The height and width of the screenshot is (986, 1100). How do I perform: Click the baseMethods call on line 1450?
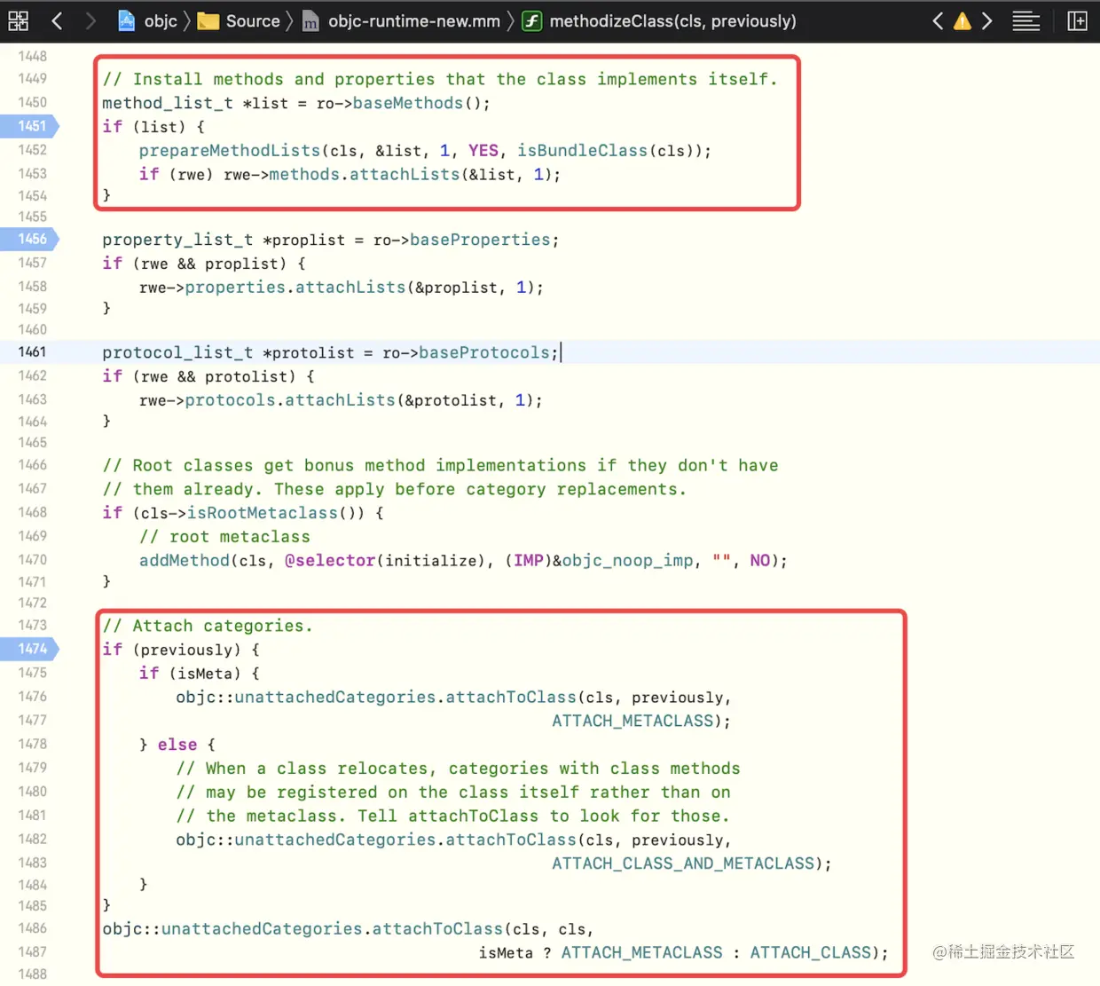(x=408, y=103)
